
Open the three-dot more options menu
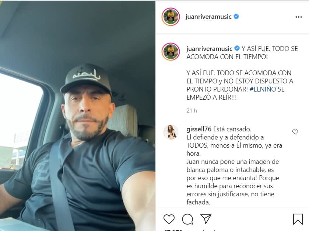[299, 17]
